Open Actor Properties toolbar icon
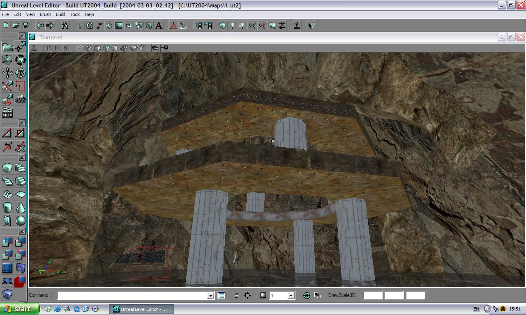The image size is (526, 315). (x=198, y=25)
